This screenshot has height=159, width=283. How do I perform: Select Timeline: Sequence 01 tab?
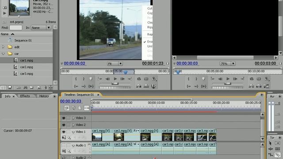pos(79,95)
